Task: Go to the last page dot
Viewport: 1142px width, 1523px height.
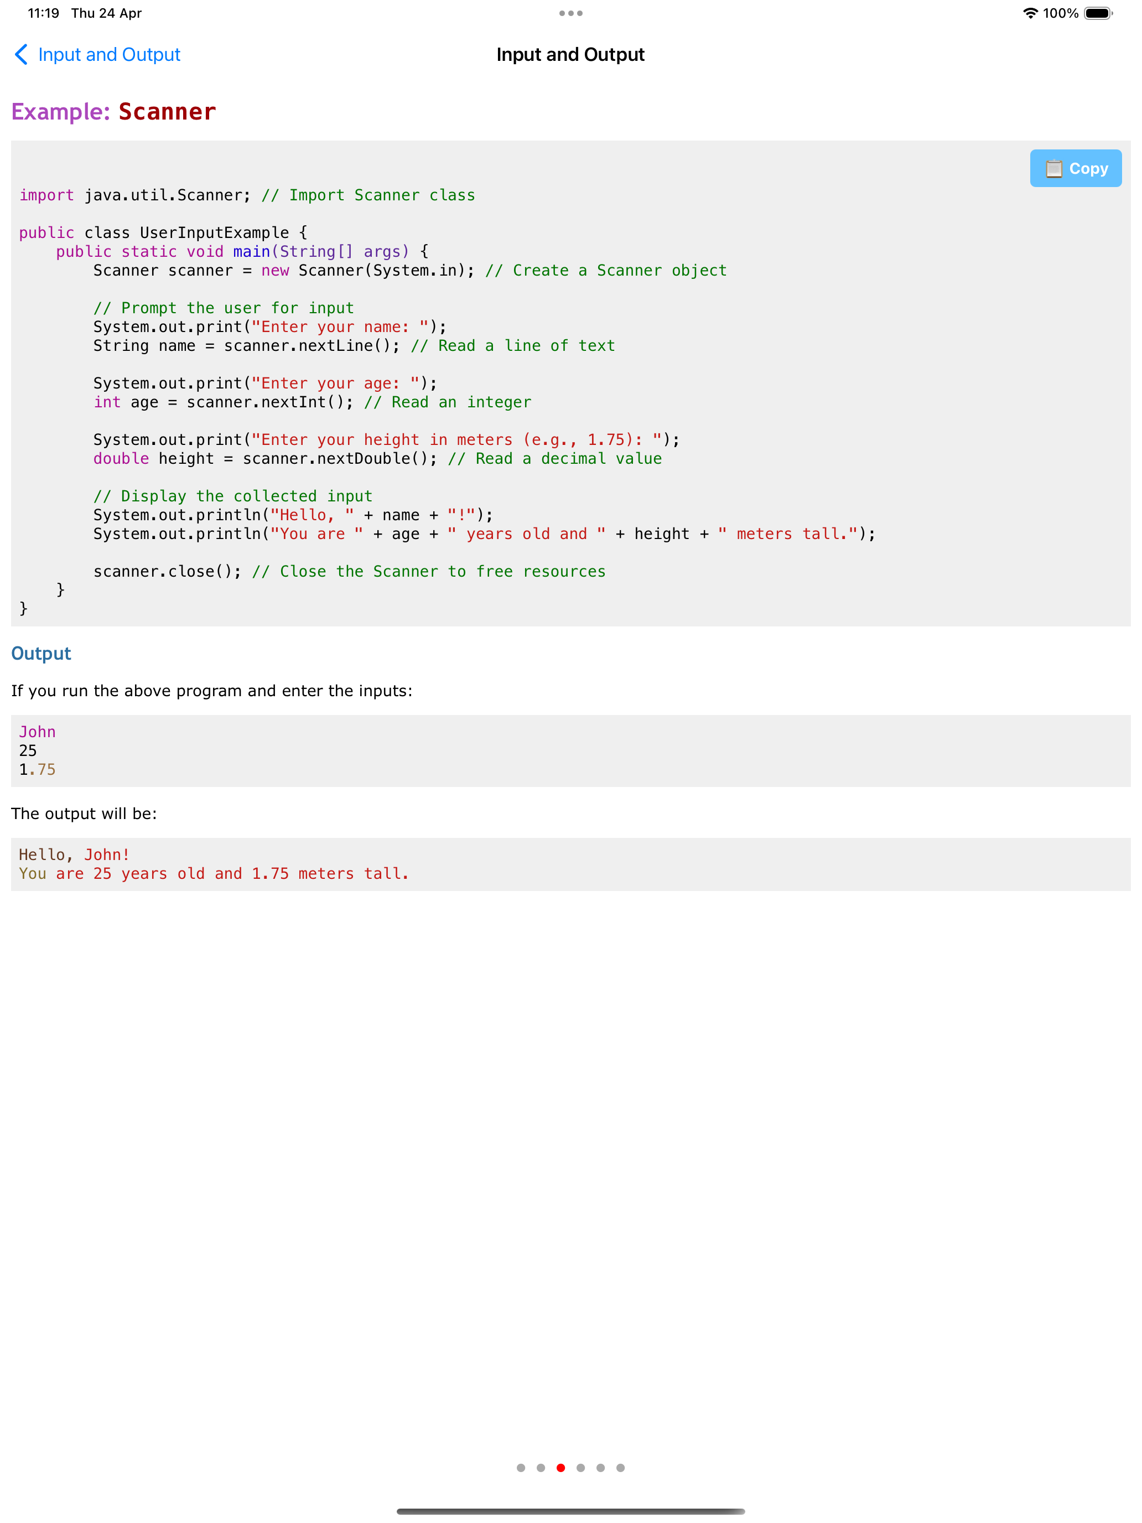Action: pyautogui.click(x=621, y=1468)
